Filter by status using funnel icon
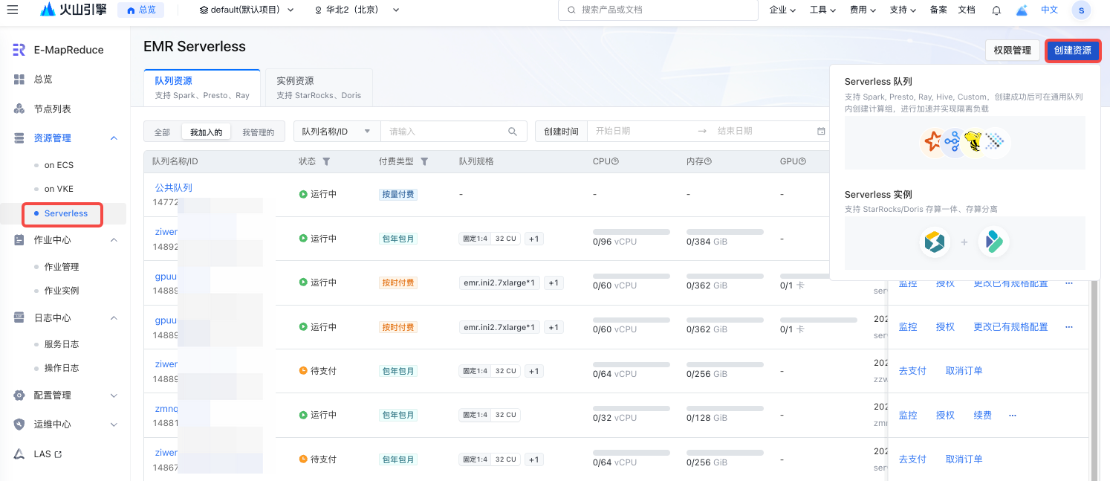 coord(326,161)
